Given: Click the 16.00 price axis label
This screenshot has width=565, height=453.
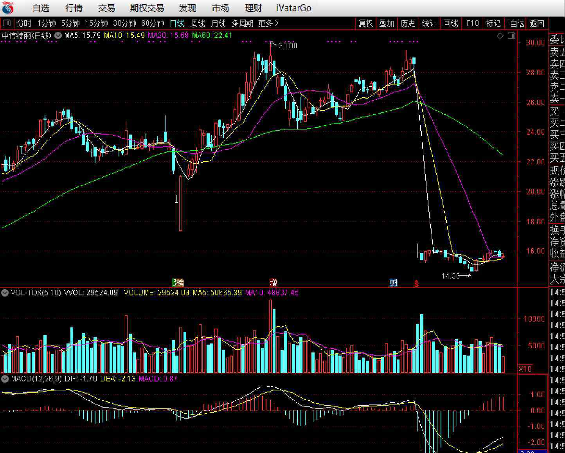Looking at the screenshot, I should click(535, 251).
